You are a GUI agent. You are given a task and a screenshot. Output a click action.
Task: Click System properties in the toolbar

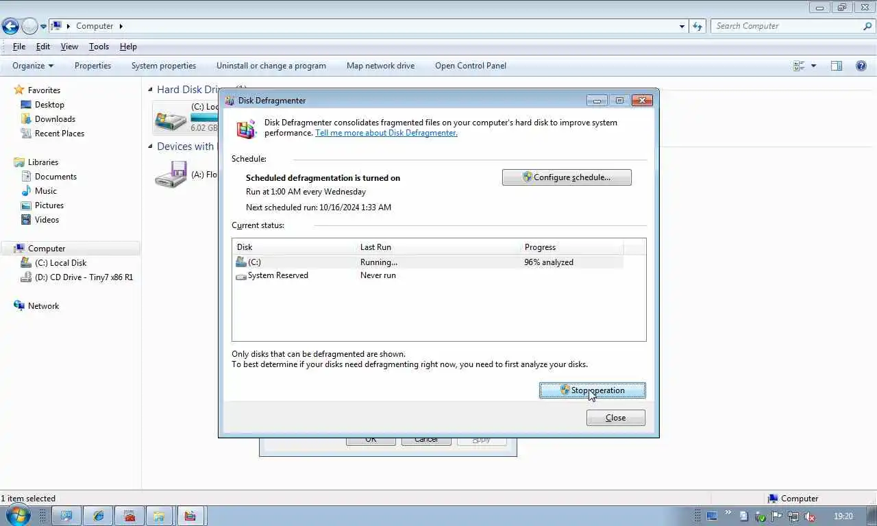click(x=164, y=66)
